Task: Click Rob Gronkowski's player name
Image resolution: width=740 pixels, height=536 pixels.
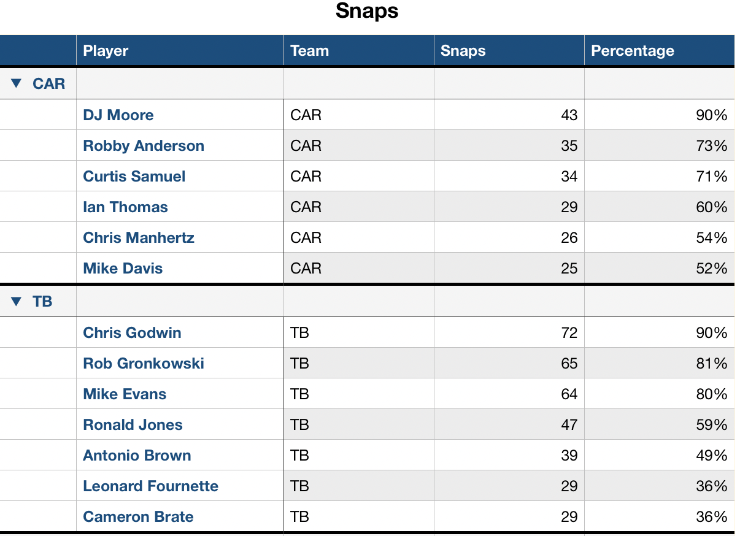Action: point(144,363)
